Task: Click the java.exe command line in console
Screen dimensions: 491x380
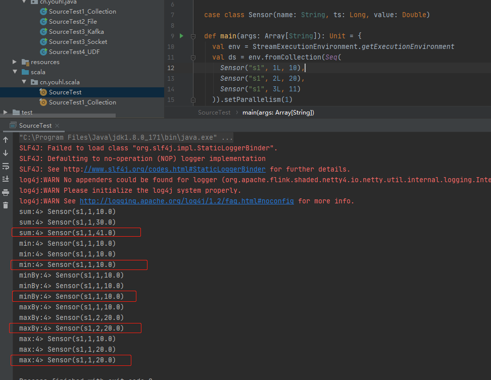Action: 126,138
